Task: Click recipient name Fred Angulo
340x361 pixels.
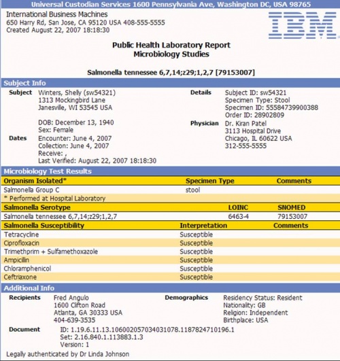Action: [71, 298]
